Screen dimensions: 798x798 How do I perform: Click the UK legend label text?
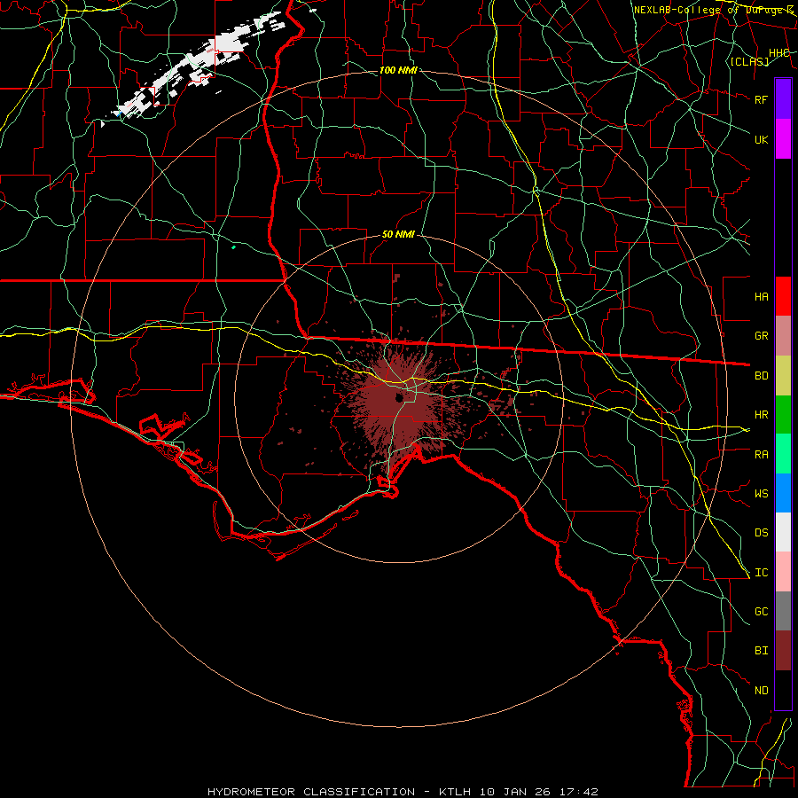(762, 139)
